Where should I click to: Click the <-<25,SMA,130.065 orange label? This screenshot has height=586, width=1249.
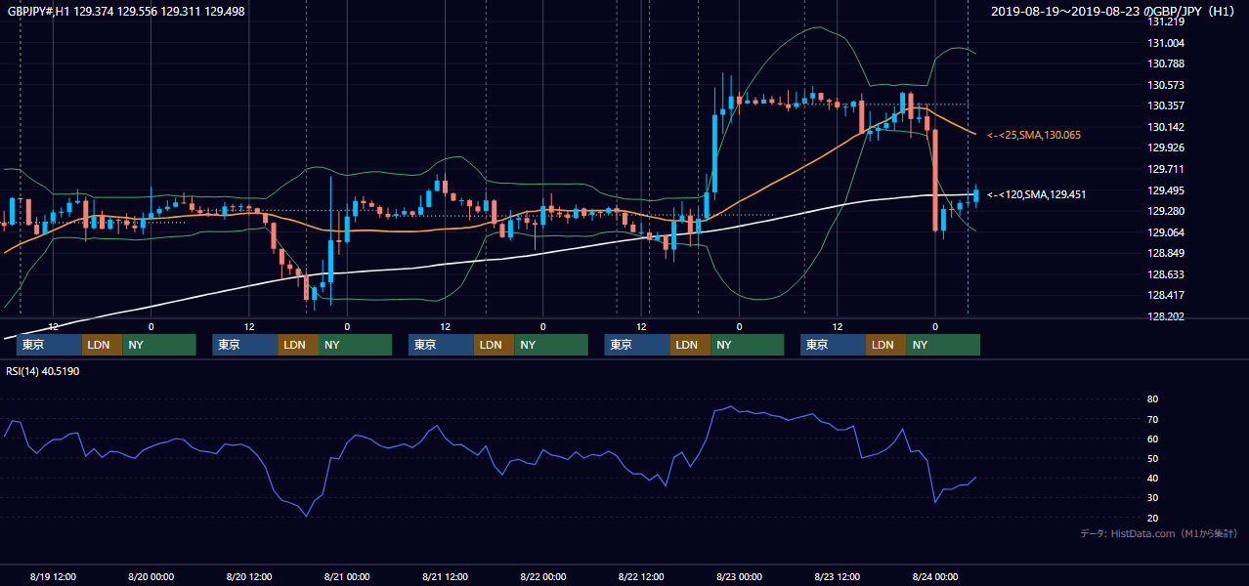(x=1033, y=135)
